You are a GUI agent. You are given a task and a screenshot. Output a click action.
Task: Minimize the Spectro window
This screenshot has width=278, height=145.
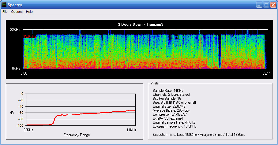pos(259,5)
